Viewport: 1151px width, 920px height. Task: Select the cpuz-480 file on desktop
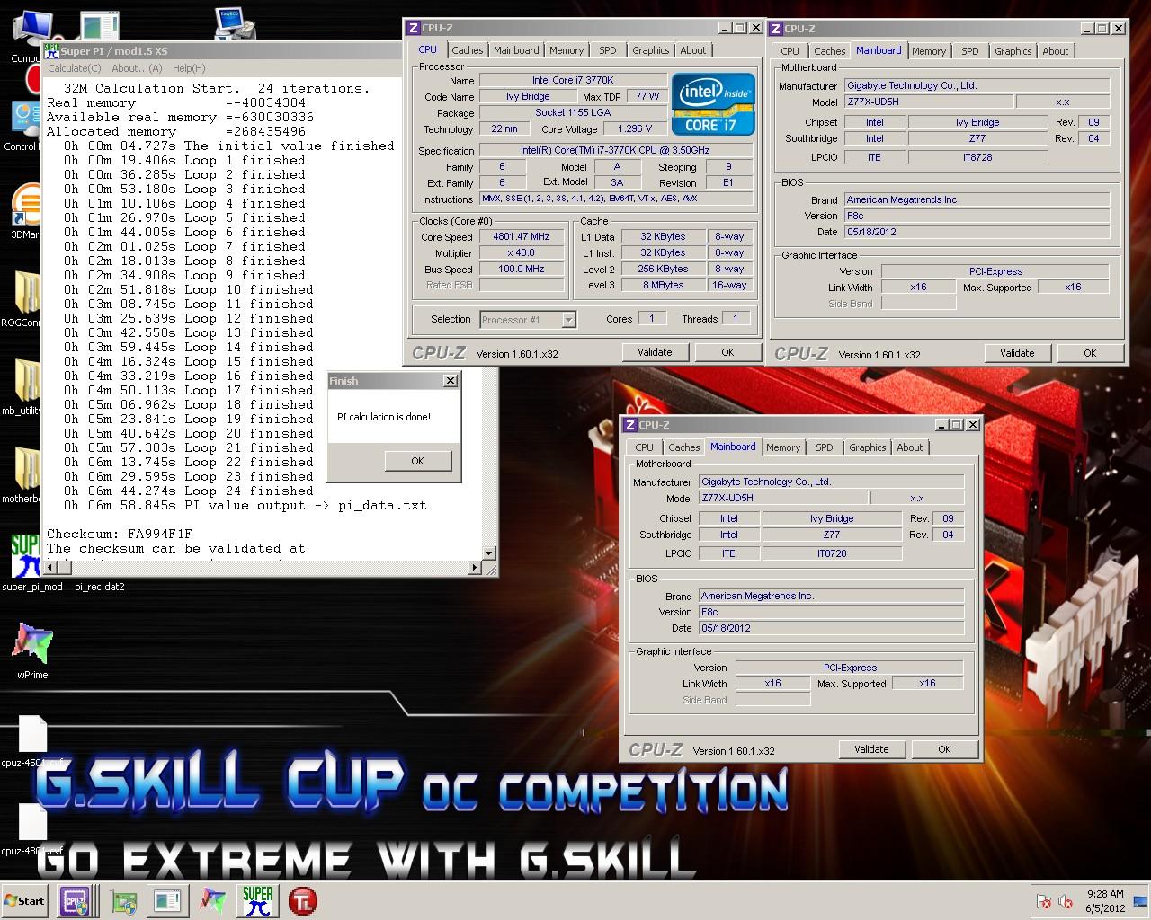[32, 830]
